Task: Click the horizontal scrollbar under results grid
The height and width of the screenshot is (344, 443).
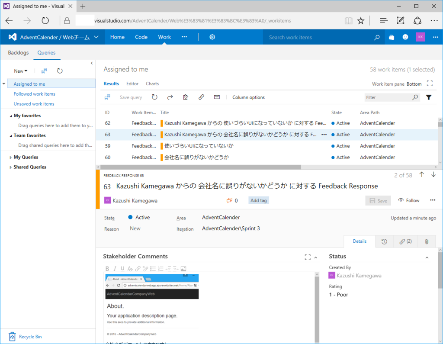Action: click(201, 167)
